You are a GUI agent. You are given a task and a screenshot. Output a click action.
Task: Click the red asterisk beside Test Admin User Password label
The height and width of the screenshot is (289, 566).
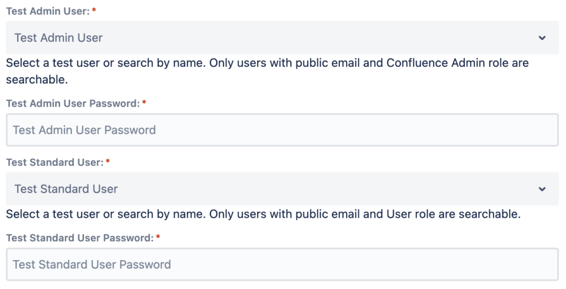pyautogui.click(x=144, y=103)
